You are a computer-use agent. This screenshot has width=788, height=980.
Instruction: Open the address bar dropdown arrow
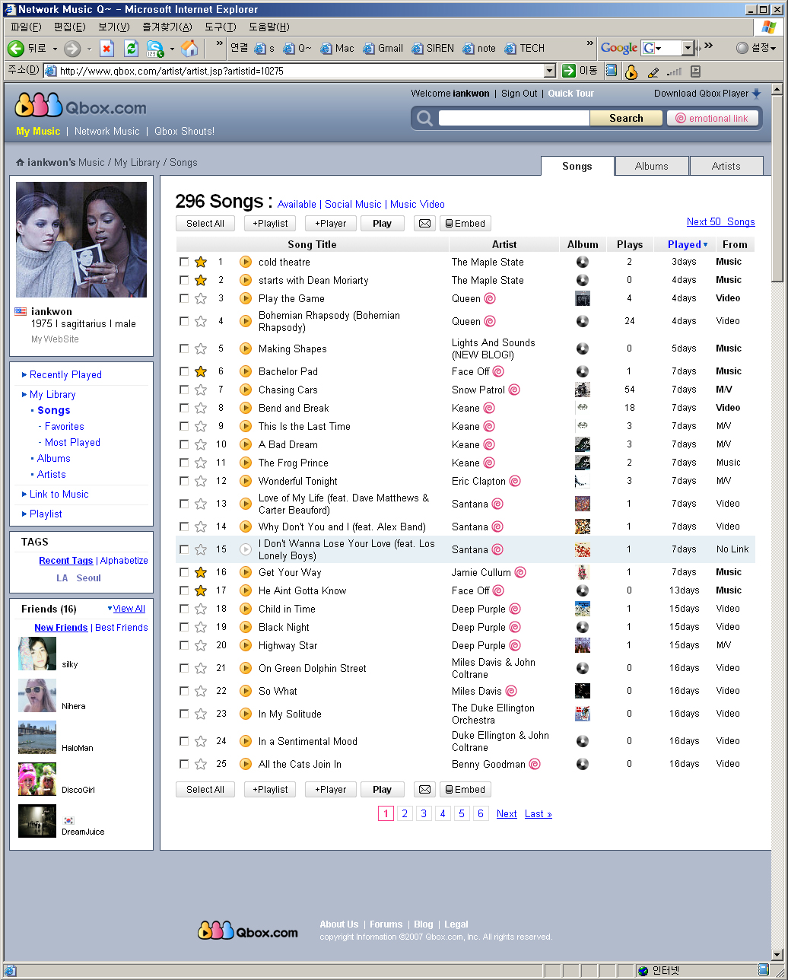tap(550, 71)
